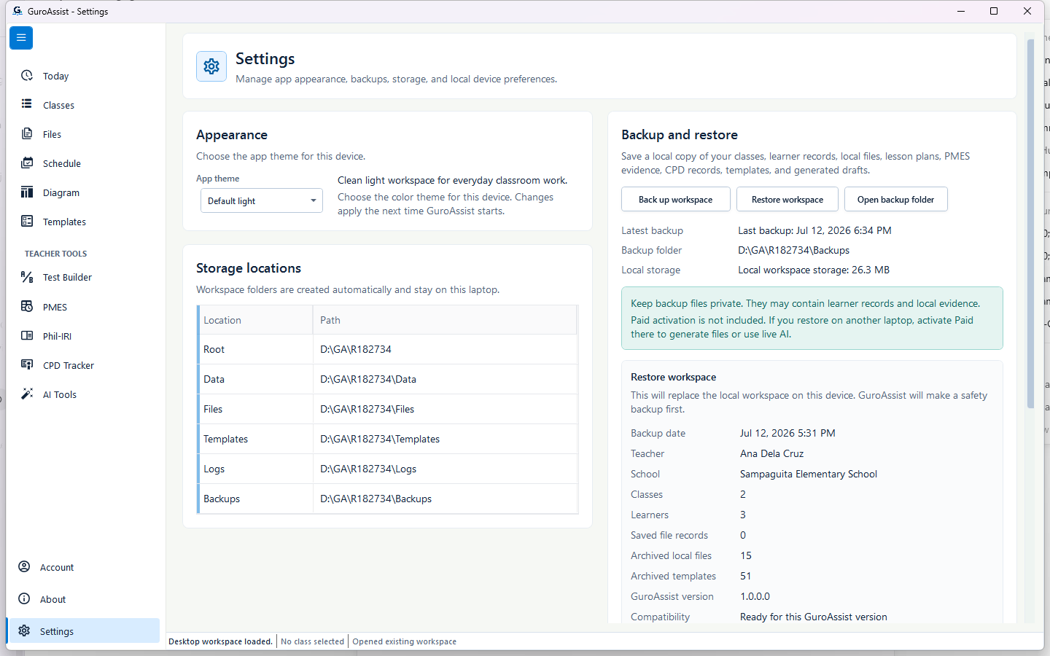
Task: Click the Templates path cell
Action: (x=445, y=439)
